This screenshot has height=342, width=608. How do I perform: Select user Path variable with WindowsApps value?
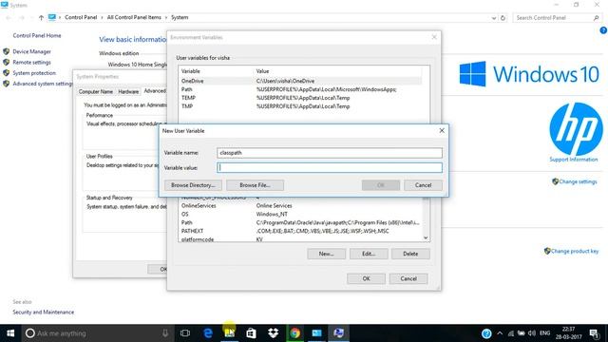[x=300, y=89]
